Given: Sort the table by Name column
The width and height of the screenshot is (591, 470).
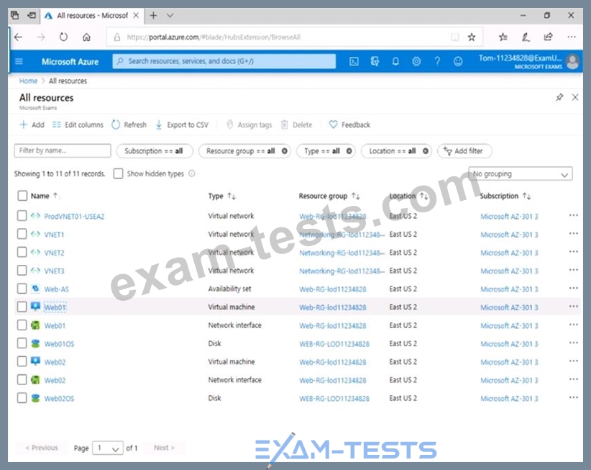Looking at the screenshot, I should pos(44,196).
